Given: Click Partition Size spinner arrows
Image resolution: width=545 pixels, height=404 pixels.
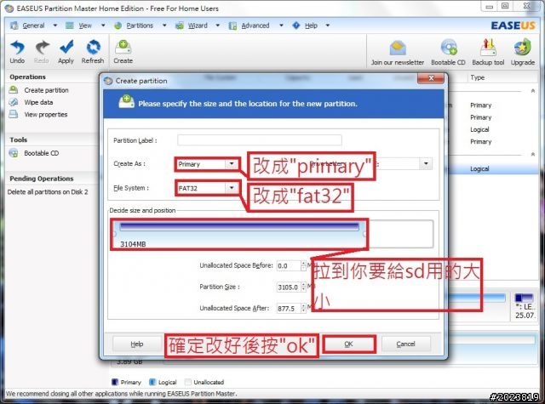Looking at the screenshot, I should point(303,287).
